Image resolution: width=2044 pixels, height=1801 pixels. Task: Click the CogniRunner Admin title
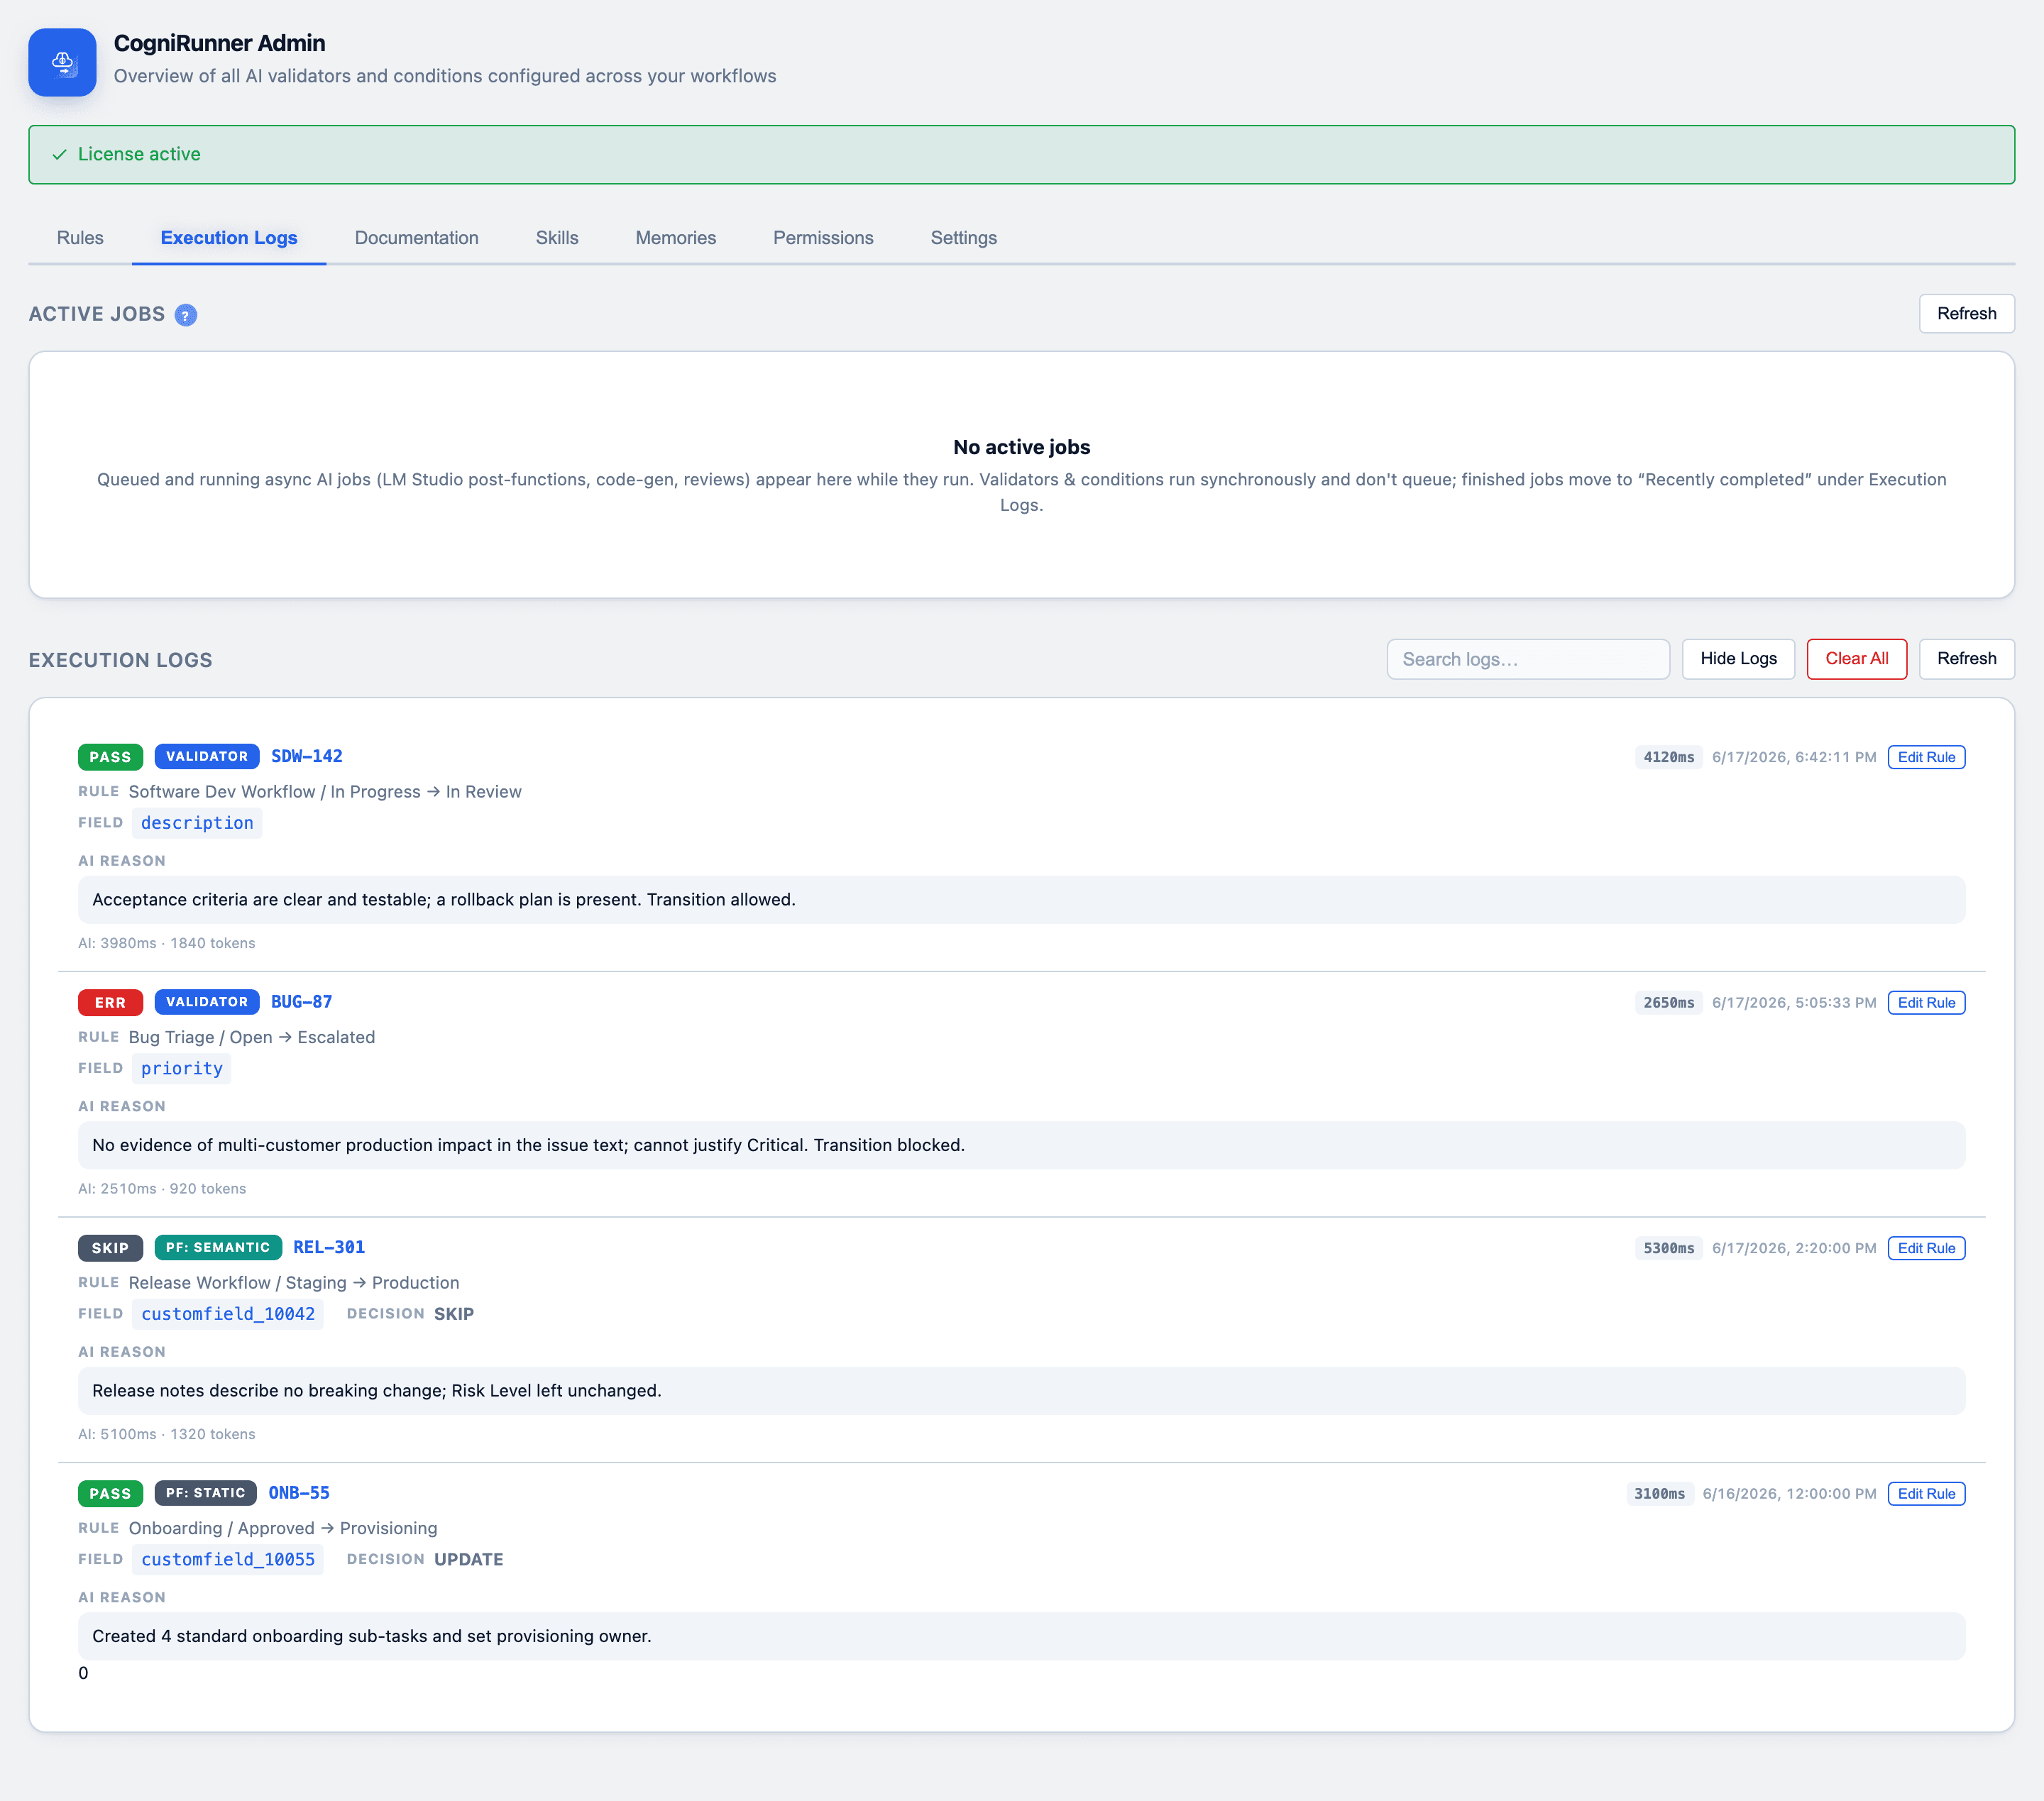pos(219,43)
